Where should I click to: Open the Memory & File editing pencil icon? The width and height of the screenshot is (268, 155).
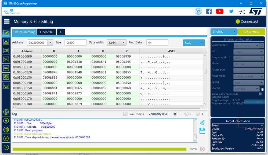(6, 33)
